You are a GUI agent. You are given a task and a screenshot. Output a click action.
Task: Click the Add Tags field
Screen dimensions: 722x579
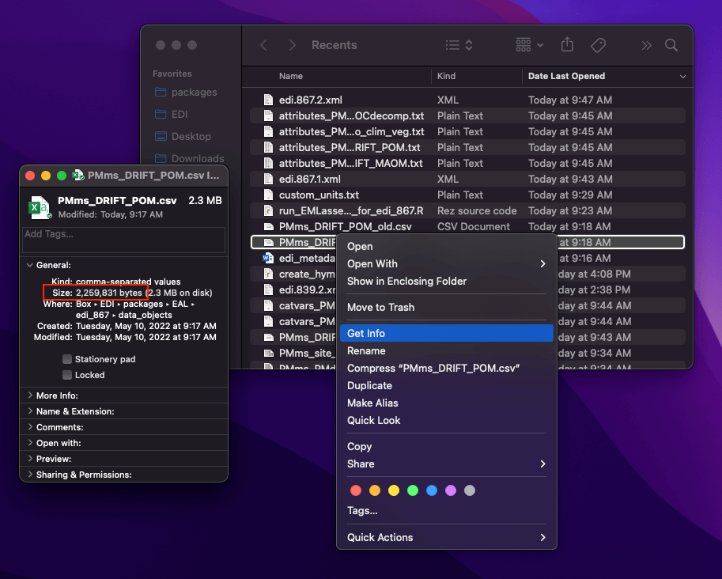click(124, 240)
